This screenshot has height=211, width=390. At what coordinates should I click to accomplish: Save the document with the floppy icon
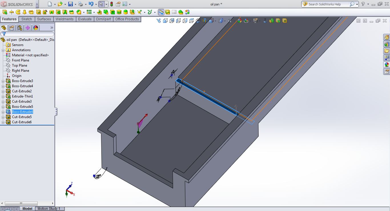coord(71,4)
